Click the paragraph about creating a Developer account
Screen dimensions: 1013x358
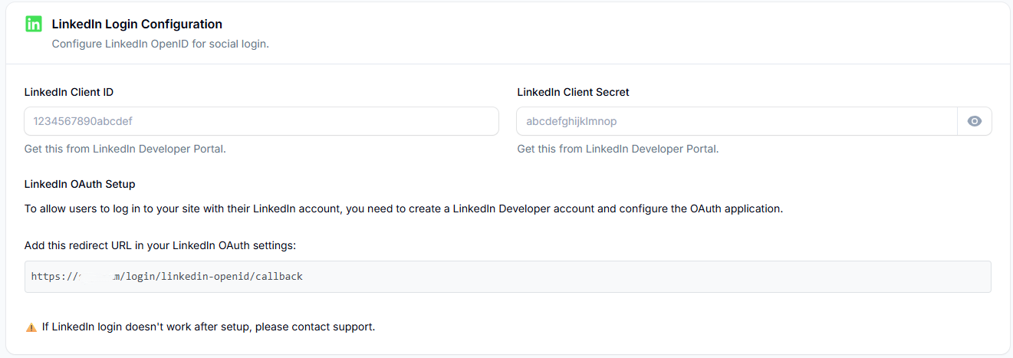click(403, 209)
